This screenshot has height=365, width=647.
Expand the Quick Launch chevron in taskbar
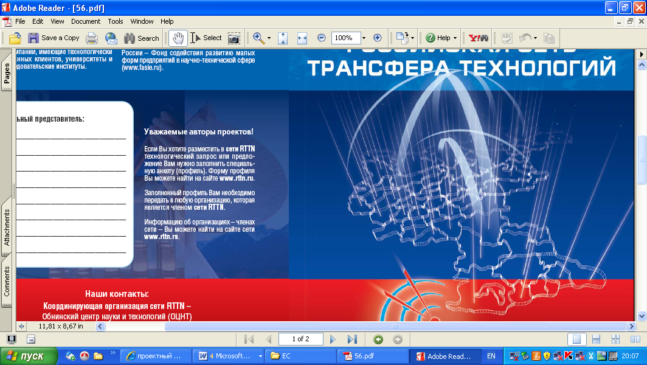coord(112,353)
